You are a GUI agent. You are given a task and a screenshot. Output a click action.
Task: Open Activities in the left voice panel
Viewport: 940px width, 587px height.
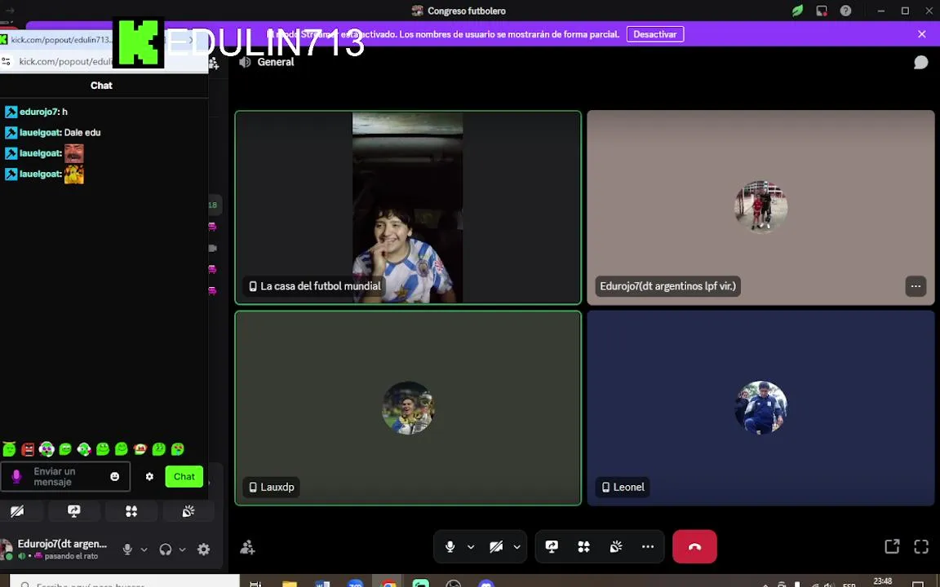131,511
